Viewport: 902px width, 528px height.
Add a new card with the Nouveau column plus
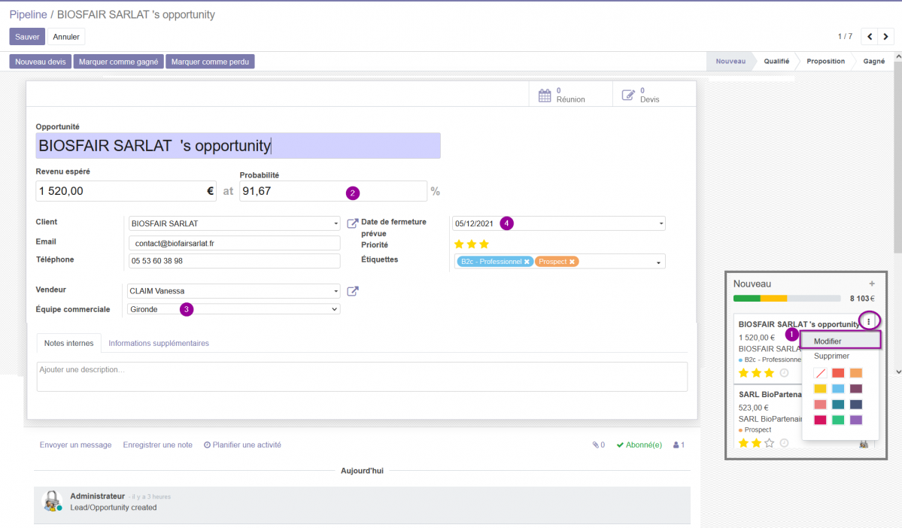pos(871,284)
